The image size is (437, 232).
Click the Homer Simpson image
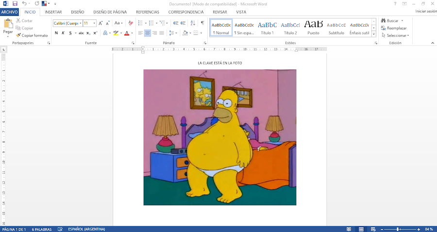pyautogui.click(x=219, y=137)
